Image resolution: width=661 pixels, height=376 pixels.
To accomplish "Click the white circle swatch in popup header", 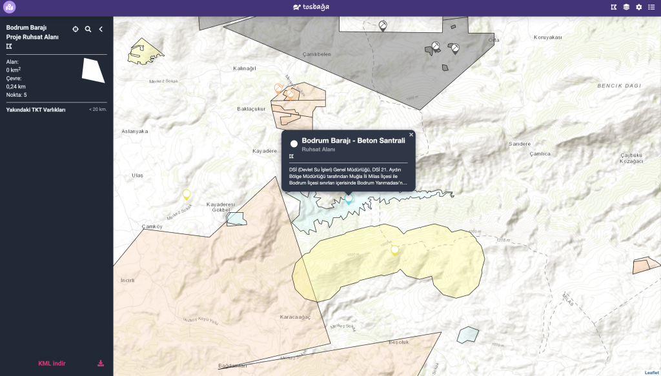I will (x=293, y=143).
